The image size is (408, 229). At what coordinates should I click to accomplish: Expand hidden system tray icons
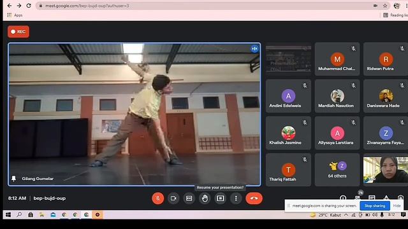tap(346, 215)
